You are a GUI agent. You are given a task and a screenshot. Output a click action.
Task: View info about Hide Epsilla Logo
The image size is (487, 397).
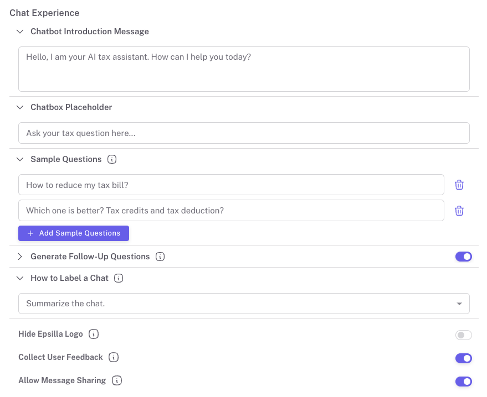[94, 335]
